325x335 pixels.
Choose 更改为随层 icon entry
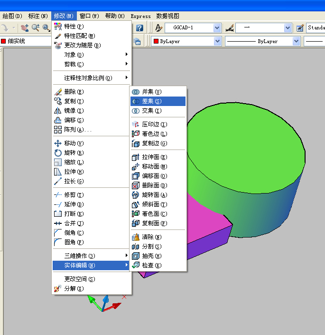(x=57, y=45)
